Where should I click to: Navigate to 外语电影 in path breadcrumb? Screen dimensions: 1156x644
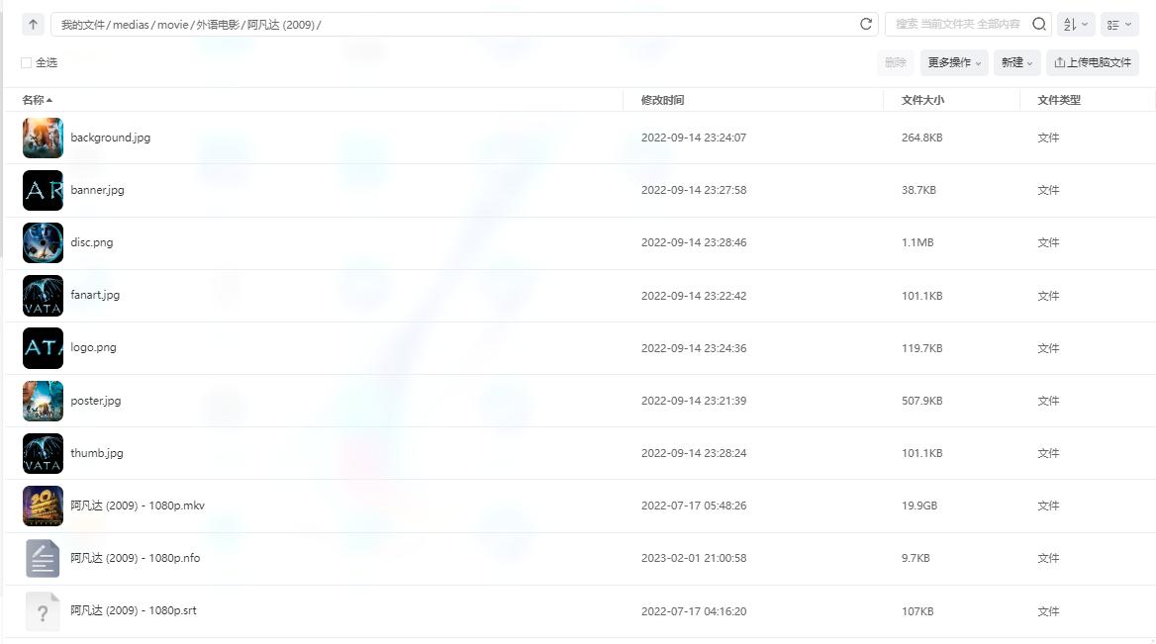(x=218, y=25)
